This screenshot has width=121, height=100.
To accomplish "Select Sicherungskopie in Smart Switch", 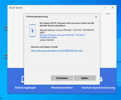I will pyautogui.click(x=26, y=88).
